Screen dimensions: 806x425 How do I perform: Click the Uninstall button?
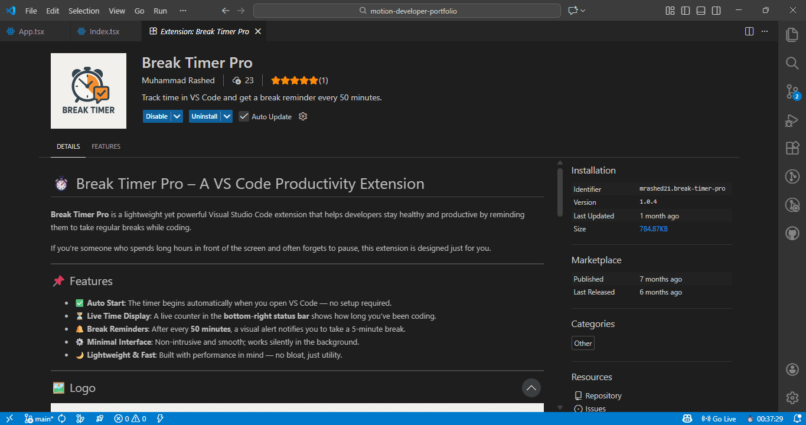(204, 116)
